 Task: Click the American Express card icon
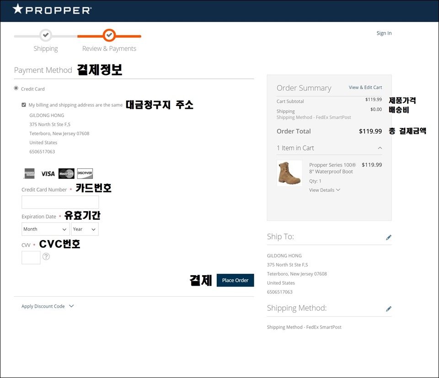29,174
